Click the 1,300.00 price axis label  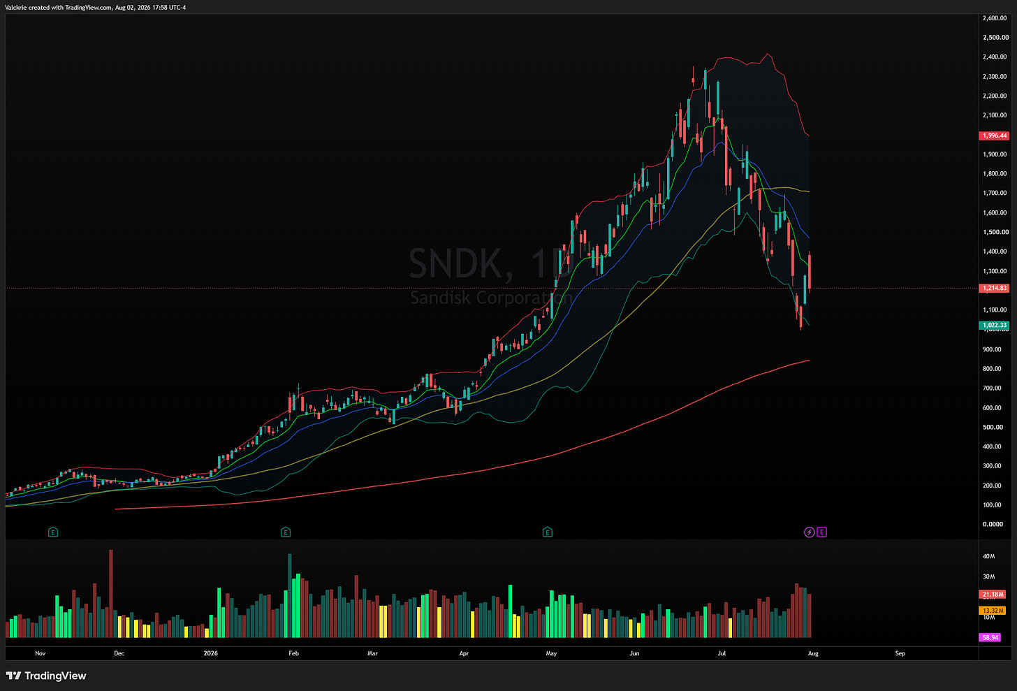pyautogui.click(x=995, y=271)
